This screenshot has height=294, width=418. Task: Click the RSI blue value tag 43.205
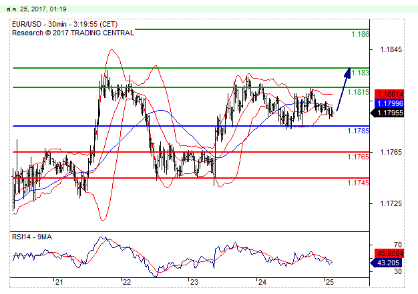point(387,263)
